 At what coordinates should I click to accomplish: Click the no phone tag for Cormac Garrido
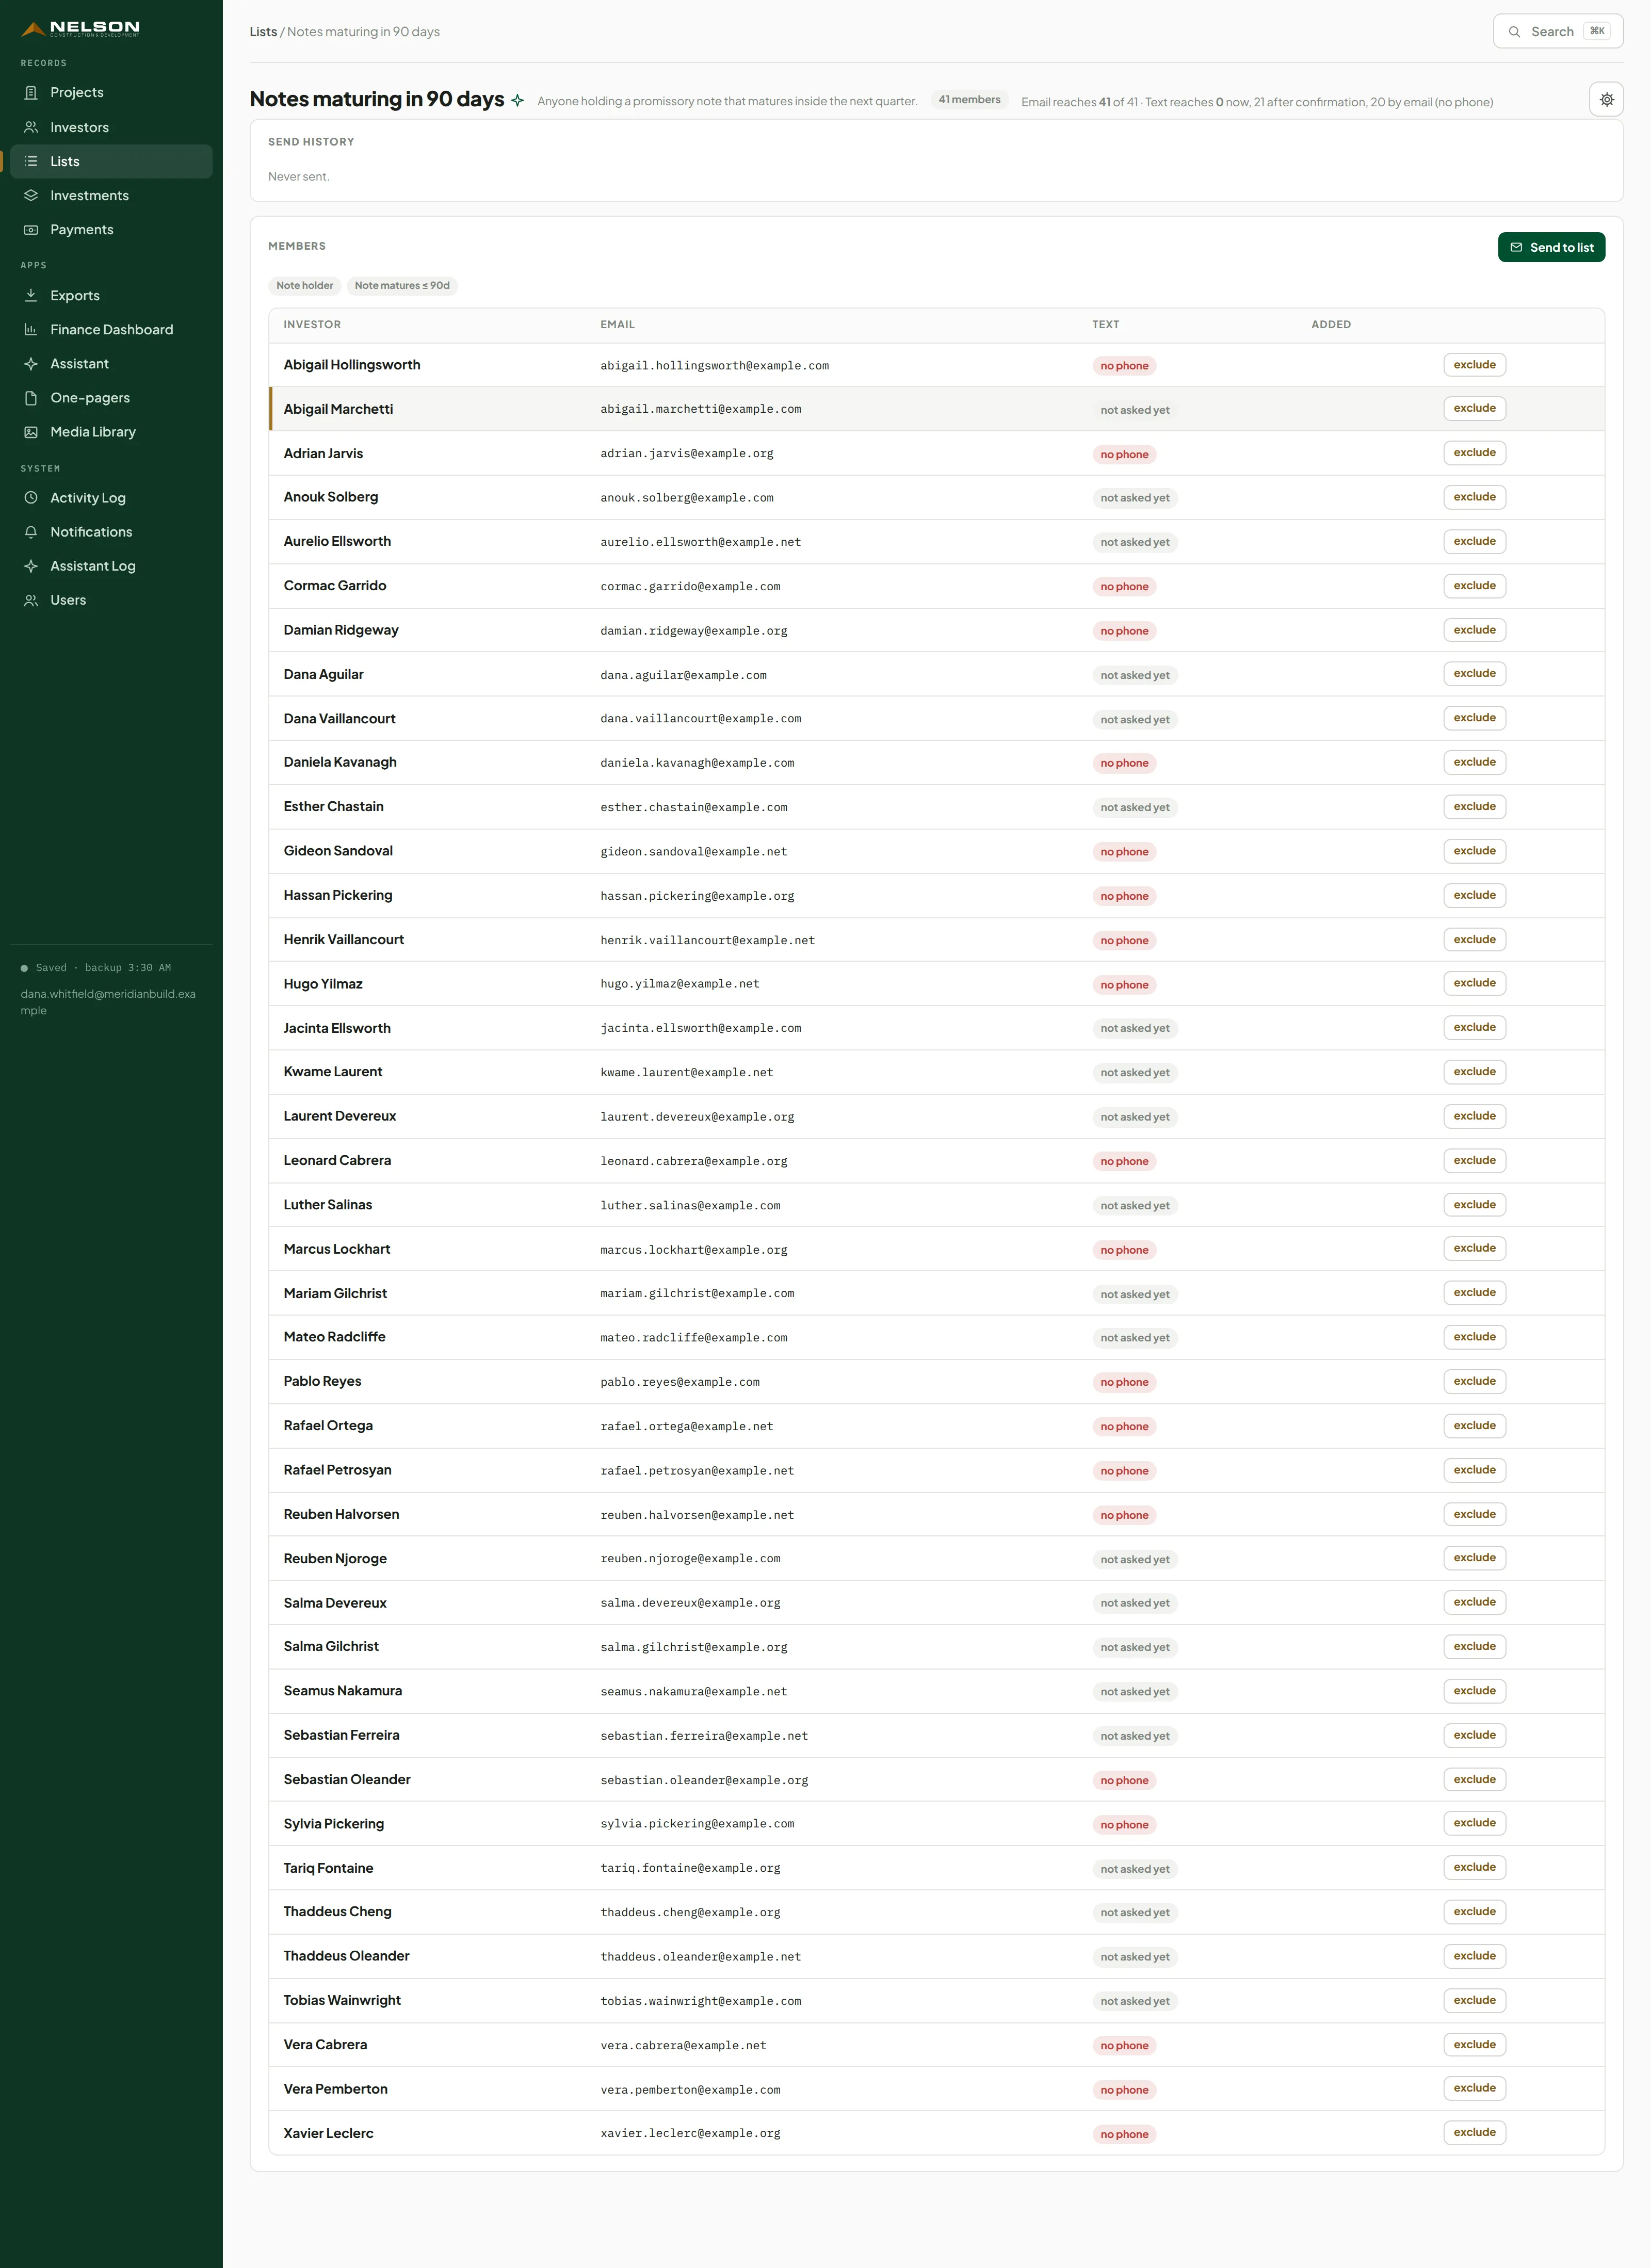pyautogui.click(x=1124, y=586)
